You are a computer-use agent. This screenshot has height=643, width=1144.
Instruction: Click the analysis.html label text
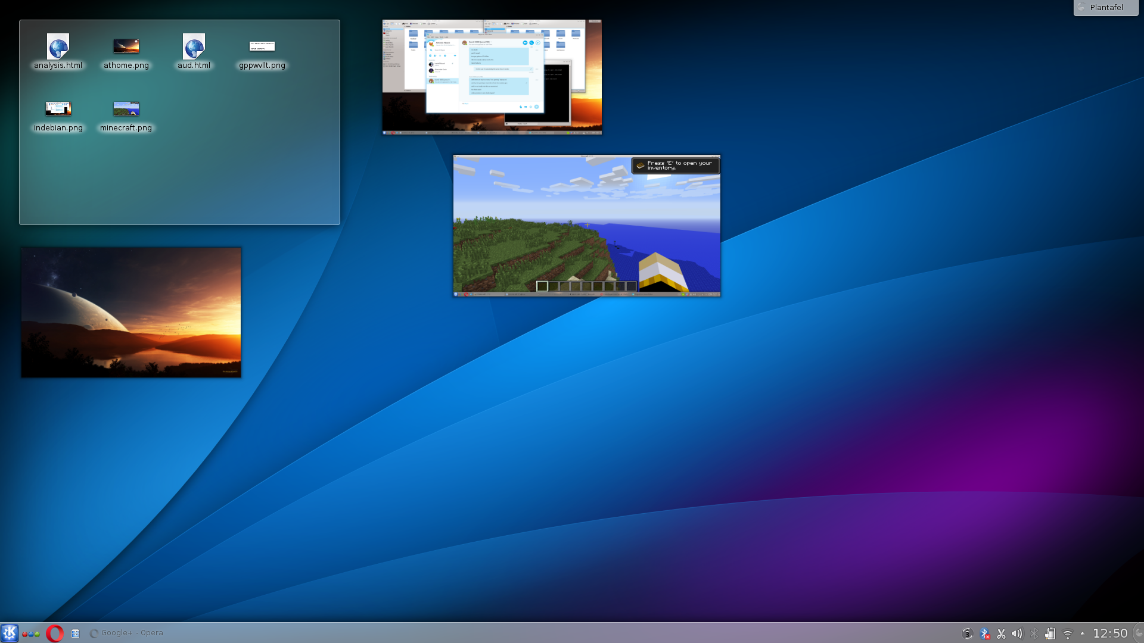click(x=58, y=65)
